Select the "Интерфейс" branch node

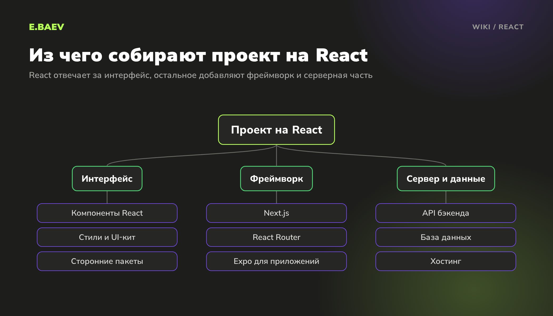coord(107,179)
